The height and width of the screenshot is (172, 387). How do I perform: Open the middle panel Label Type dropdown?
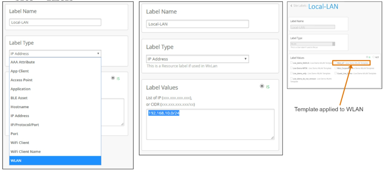pos(198,59)
